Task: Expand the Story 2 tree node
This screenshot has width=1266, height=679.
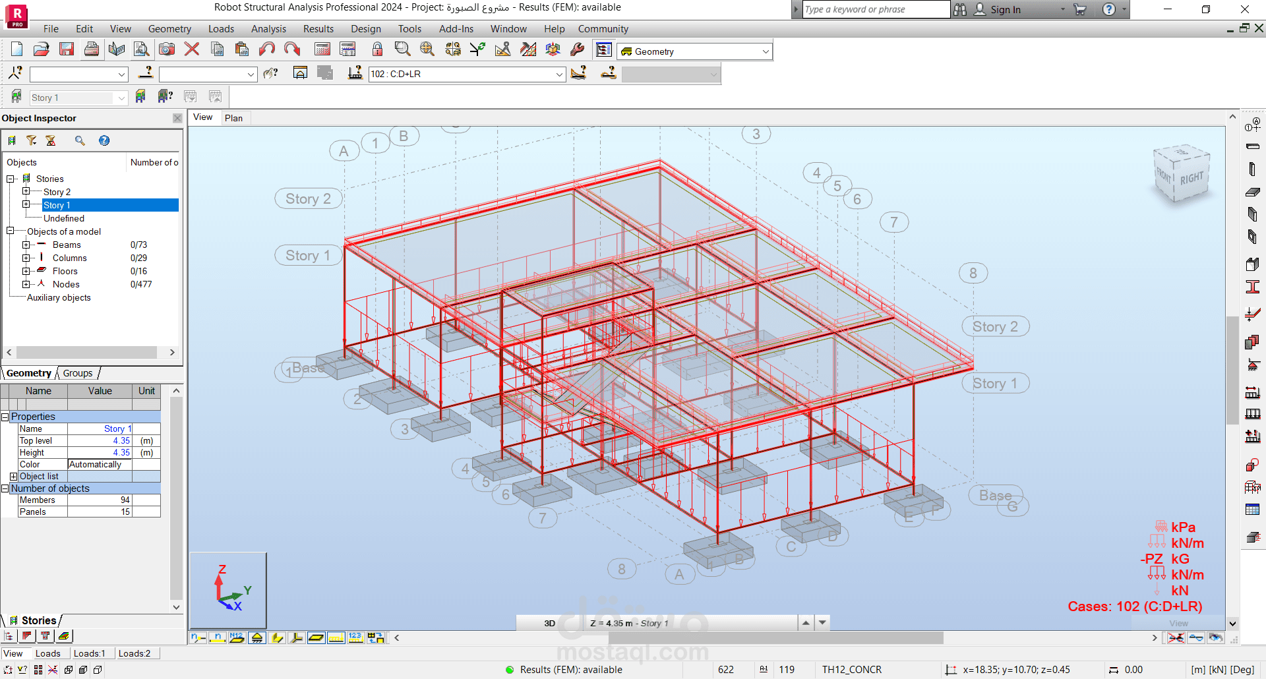Action: tap(26, 191)
